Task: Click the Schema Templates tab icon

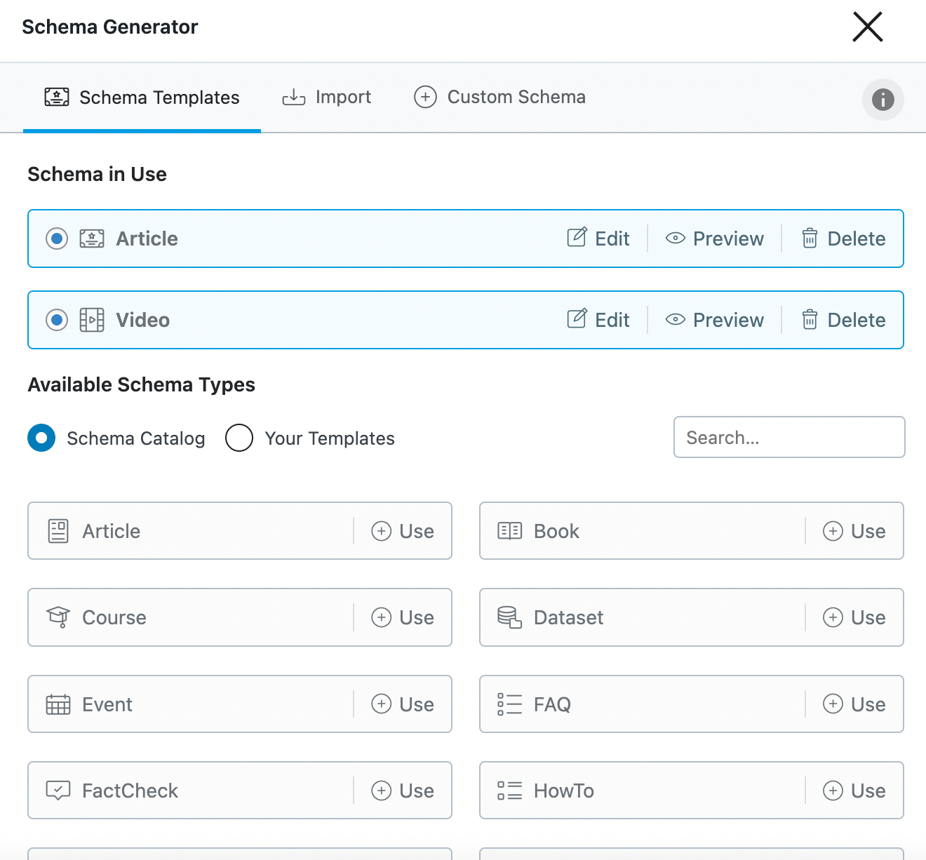Action: [57, 97]
